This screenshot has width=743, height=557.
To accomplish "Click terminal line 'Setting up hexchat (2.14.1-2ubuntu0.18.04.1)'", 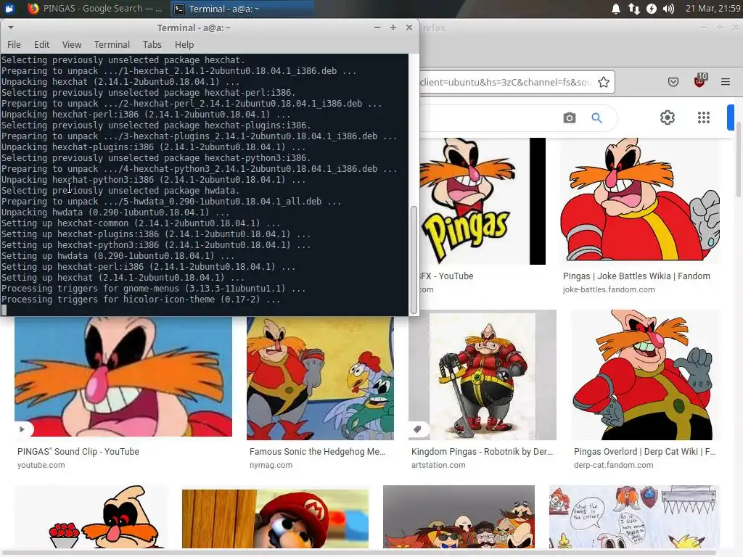I will pyautogui.click(x=123, y=278).
